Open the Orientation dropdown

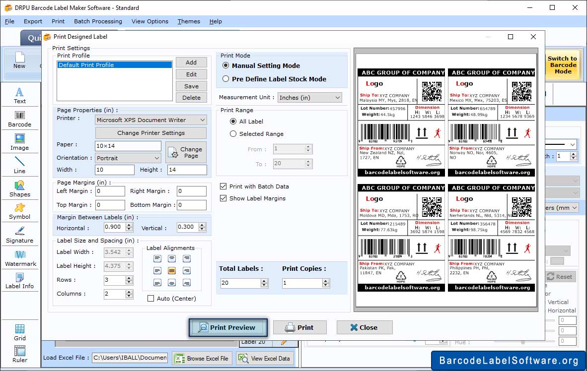click(x=128, y=158)
